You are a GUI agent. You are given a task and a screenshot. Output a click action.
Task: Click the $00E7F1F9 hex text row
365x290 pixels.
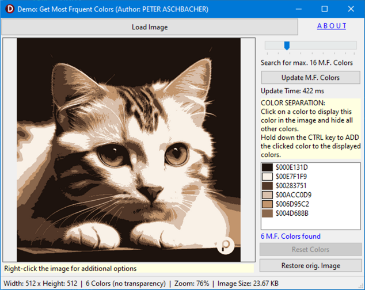[291, 177]
